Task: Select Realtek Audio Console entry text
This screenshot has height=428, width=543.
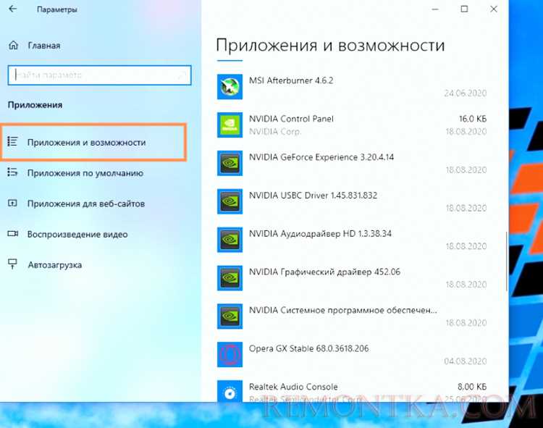Action: point(293,387)
